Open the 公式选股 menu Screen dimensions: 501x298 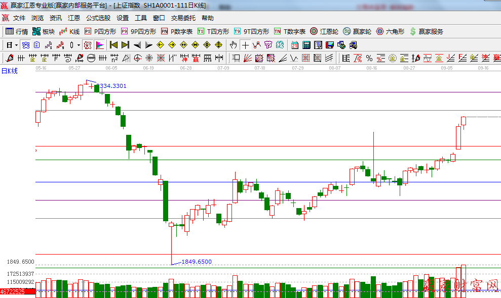pyautogui.click(x=98, y=18)
